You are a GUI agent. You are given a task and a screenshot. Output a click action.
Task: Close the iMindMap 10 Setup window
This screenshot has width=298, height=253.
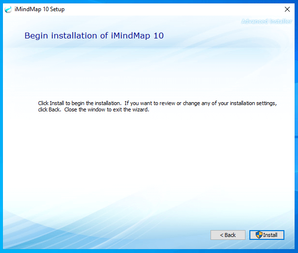pyautogui.click(x=287, y=9)
